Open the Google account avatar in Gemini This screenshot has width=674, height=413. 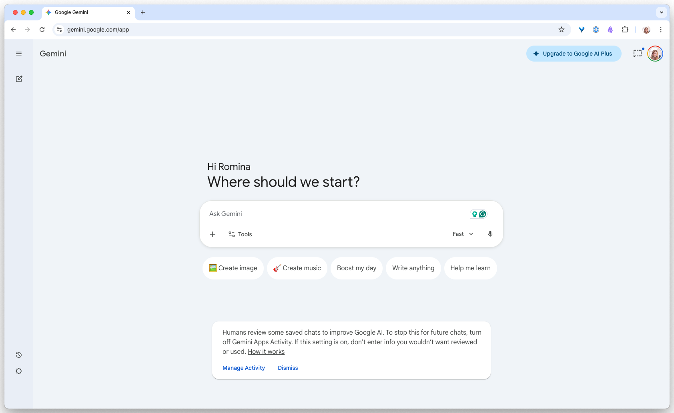point(655,54)
